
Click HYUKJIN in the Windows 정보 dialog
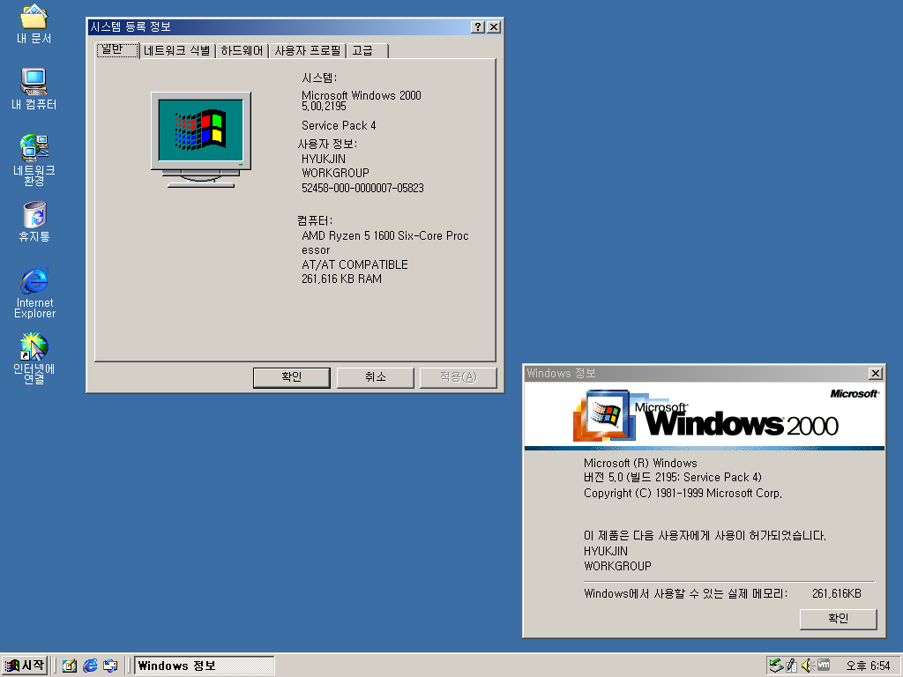click(x=605, y=551)
